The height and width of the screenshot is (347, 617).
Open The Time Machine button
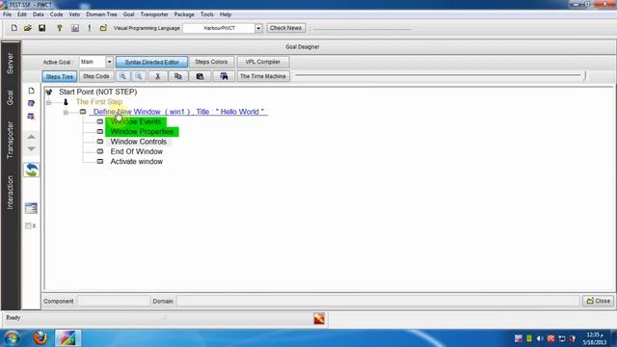pos(263,76)
